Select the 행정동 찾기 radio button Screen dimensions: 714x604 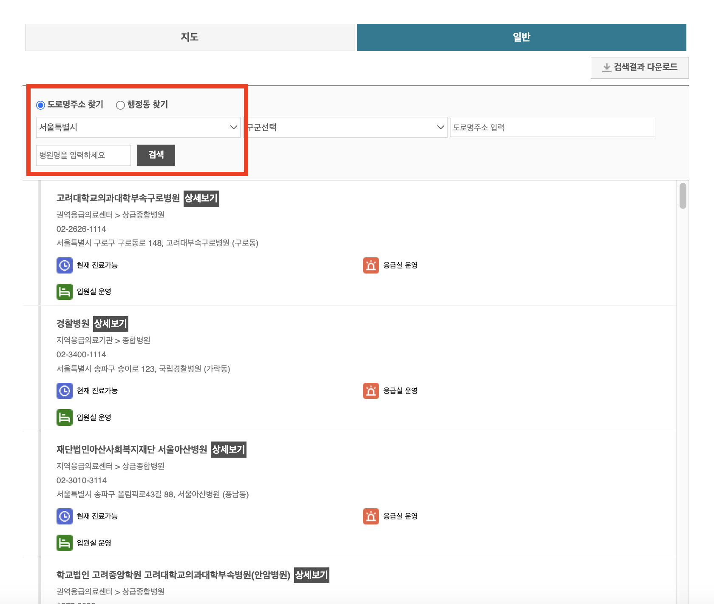[x=120, y=105]
